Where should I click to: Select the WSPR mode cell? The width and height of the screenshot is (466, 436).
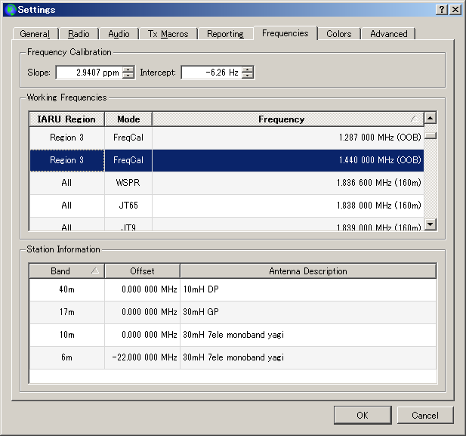[128, 183]
